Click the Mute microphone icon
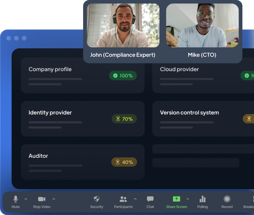The width and height of the screenshot is (254, 215). 15,199
